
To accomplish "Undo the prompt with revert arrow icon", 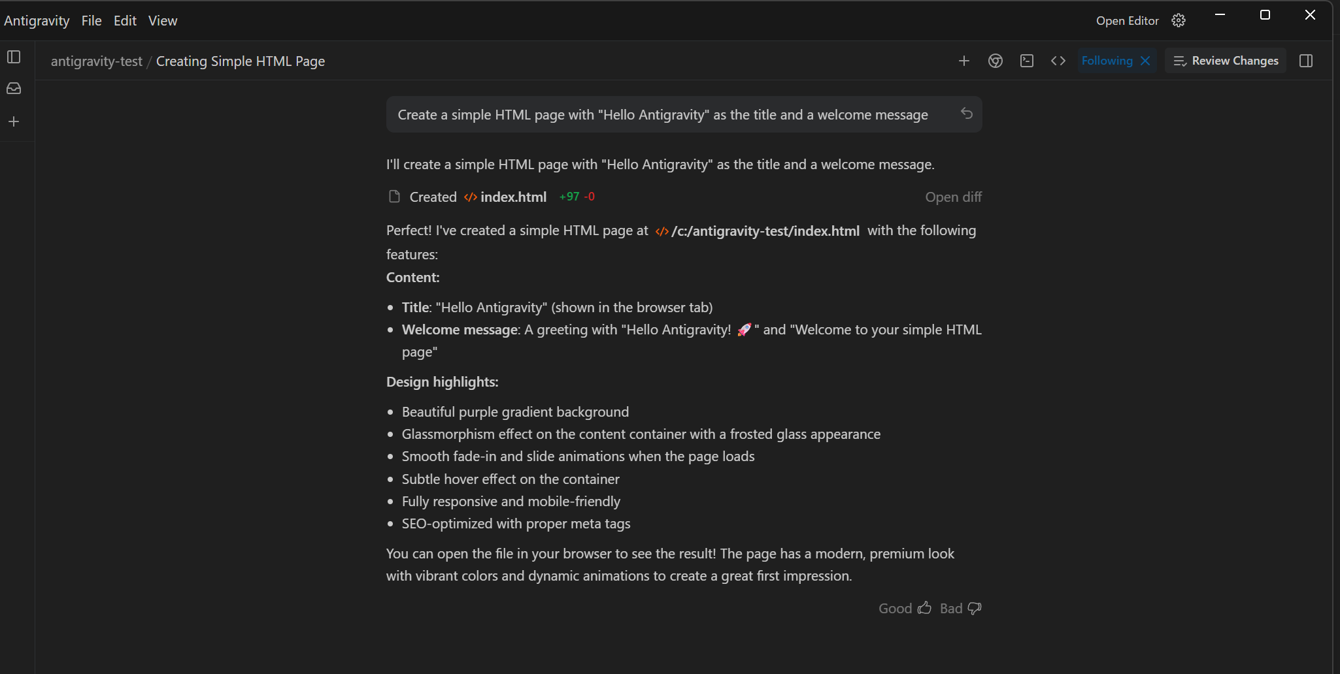I will click(966, 114).
